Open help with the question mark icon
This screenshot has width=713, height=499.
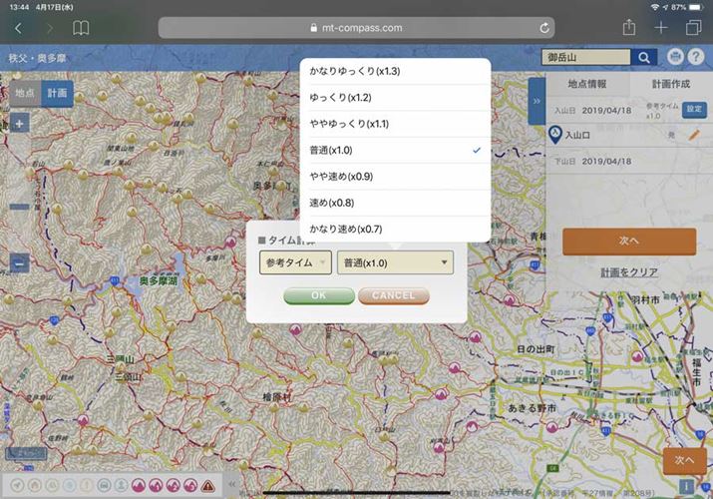tap(696, 58)
